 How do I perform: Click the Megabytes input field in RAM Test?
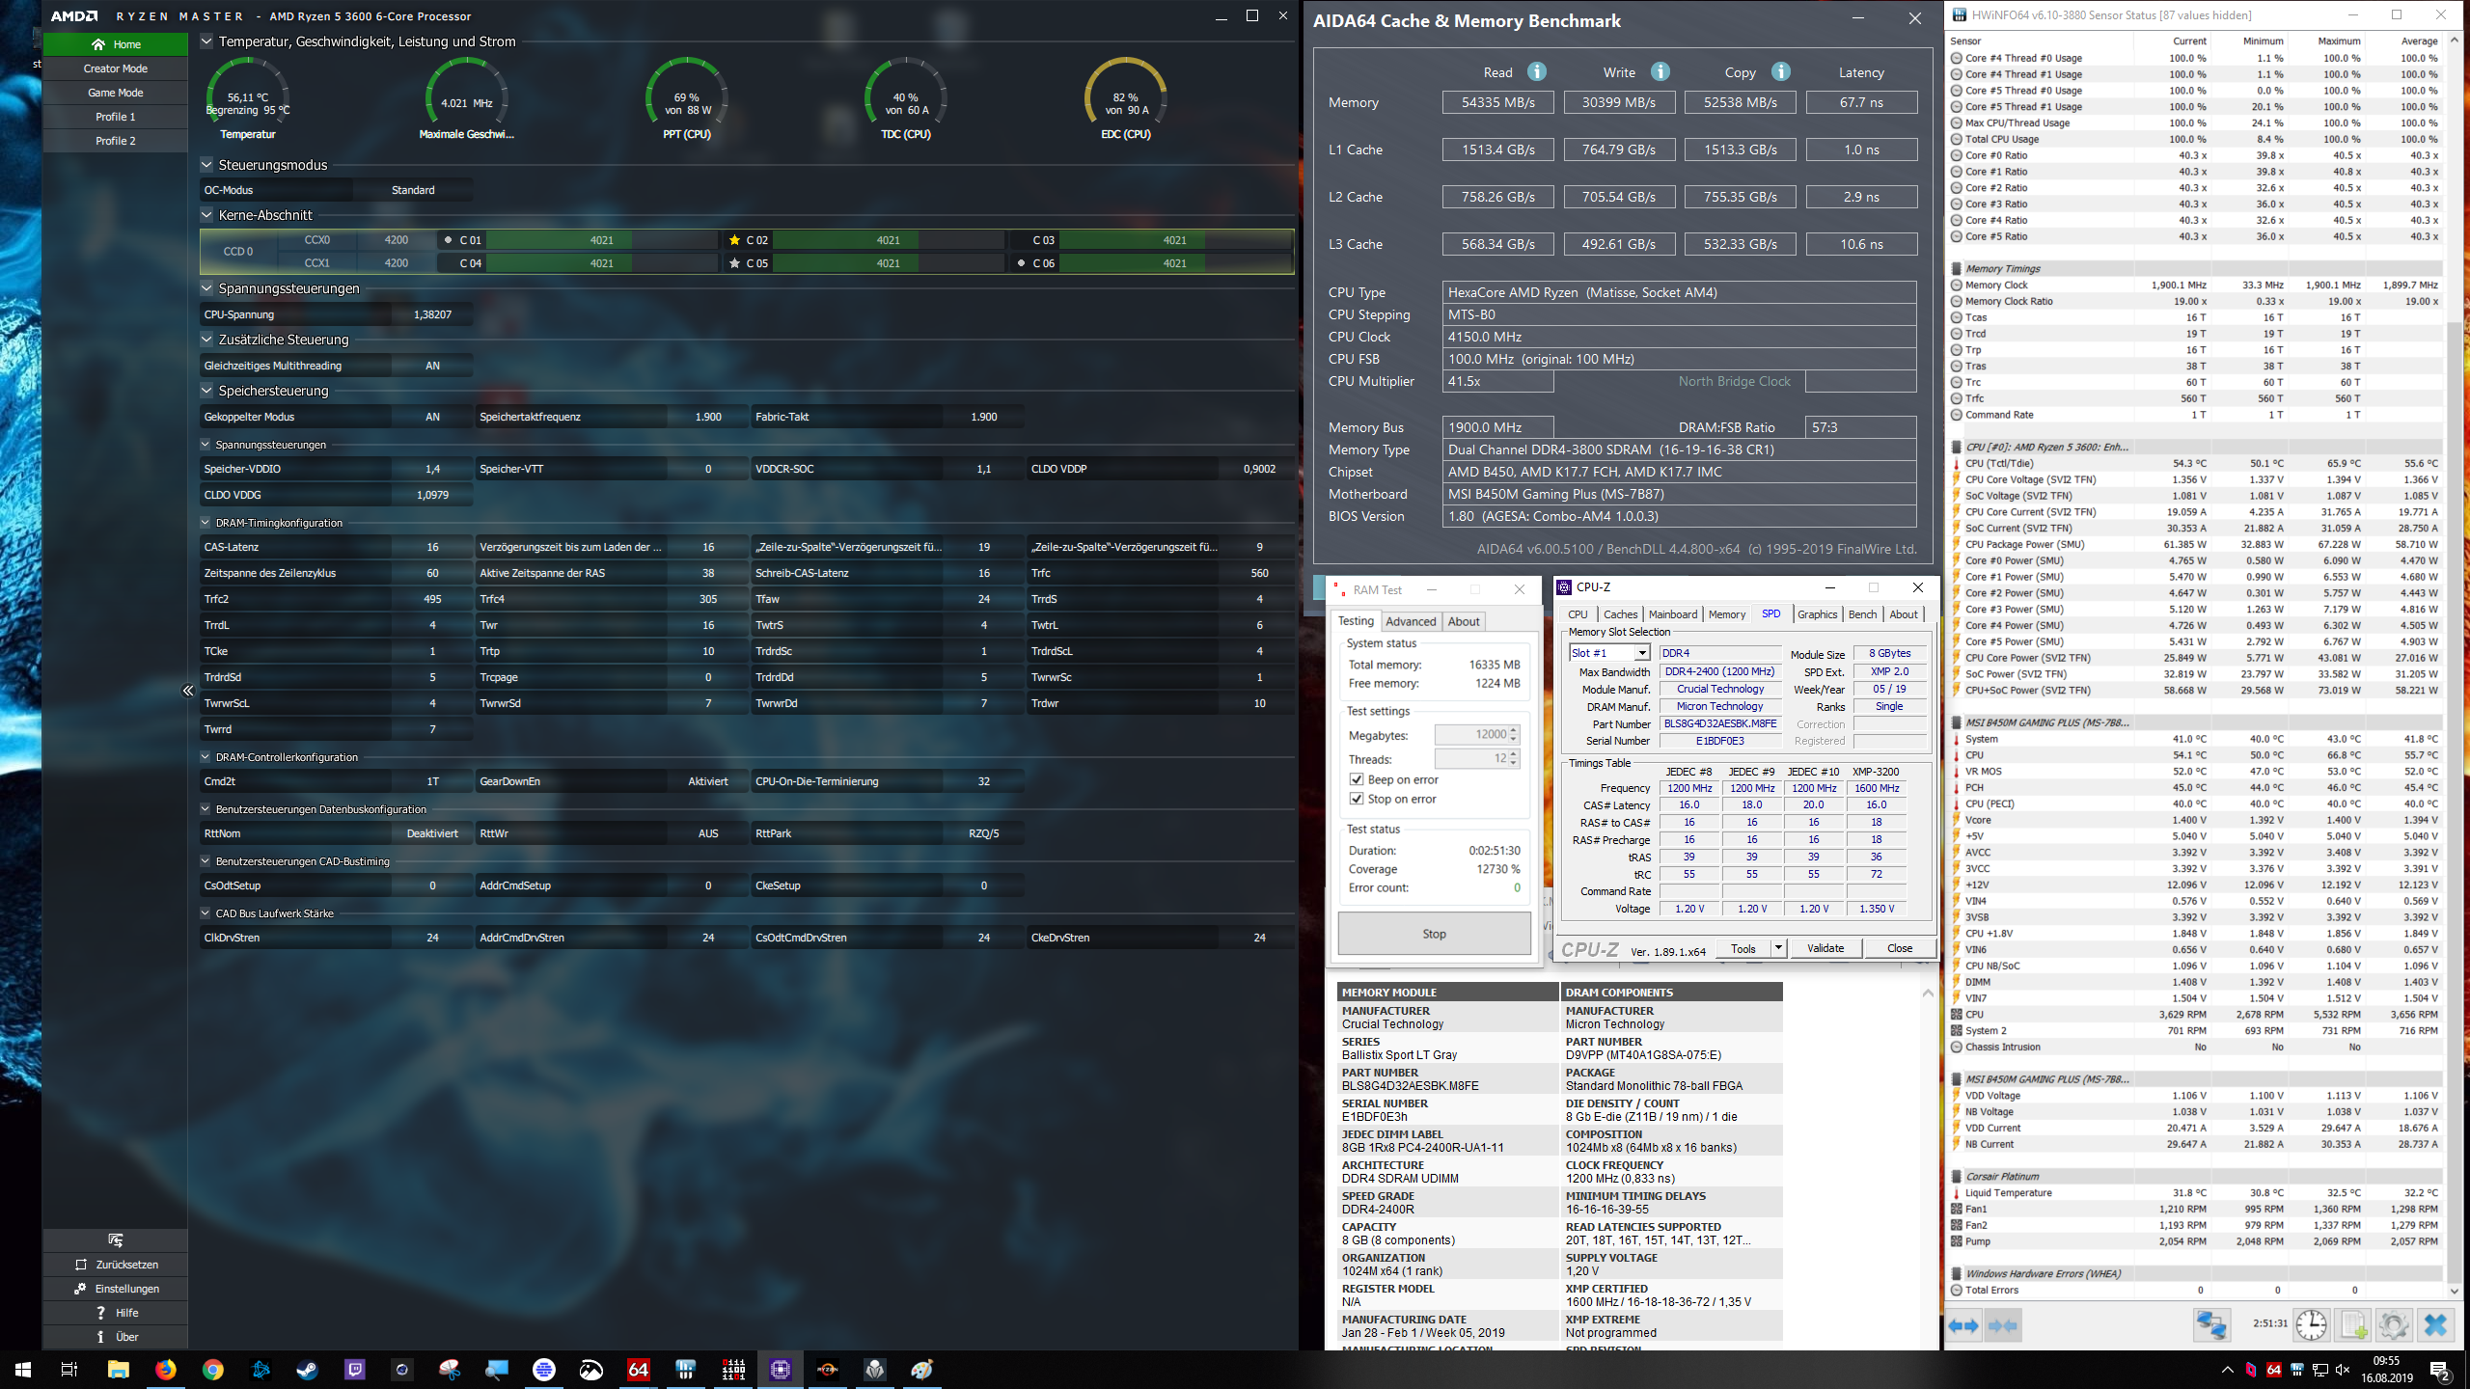pos(1470,735)
